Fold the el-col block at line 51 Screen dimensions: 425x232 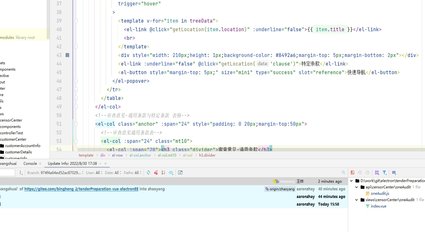pyautogui.click(x=76, y=124)
